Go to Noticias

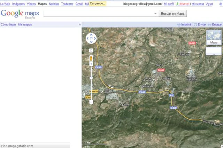(x=54, y=4)
